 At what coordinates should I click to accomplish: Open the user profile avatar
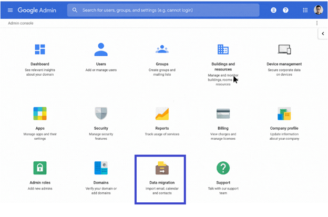(319, 10)
